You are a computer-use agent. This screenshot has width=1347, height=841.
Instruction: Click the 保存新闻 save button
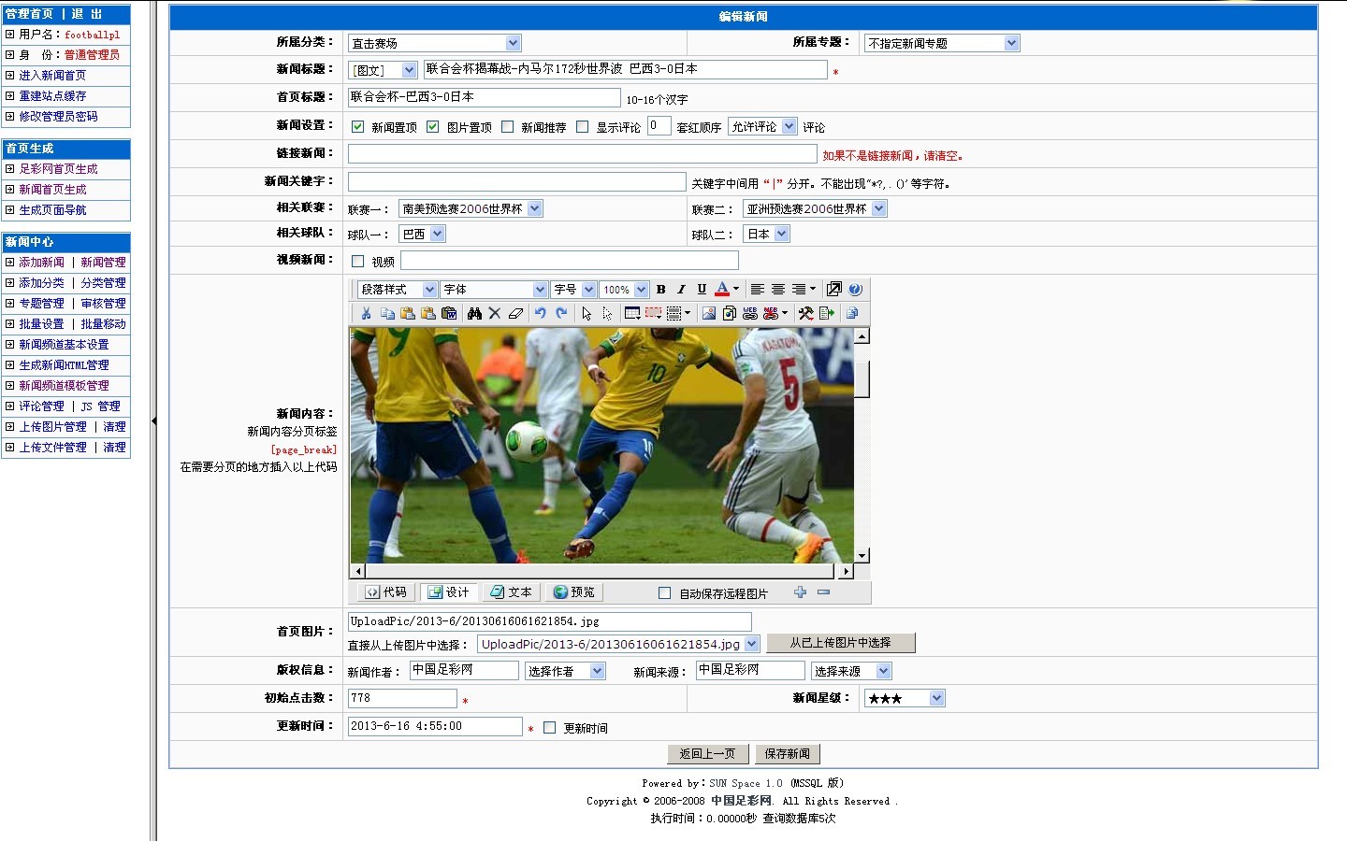pos(787,754)
